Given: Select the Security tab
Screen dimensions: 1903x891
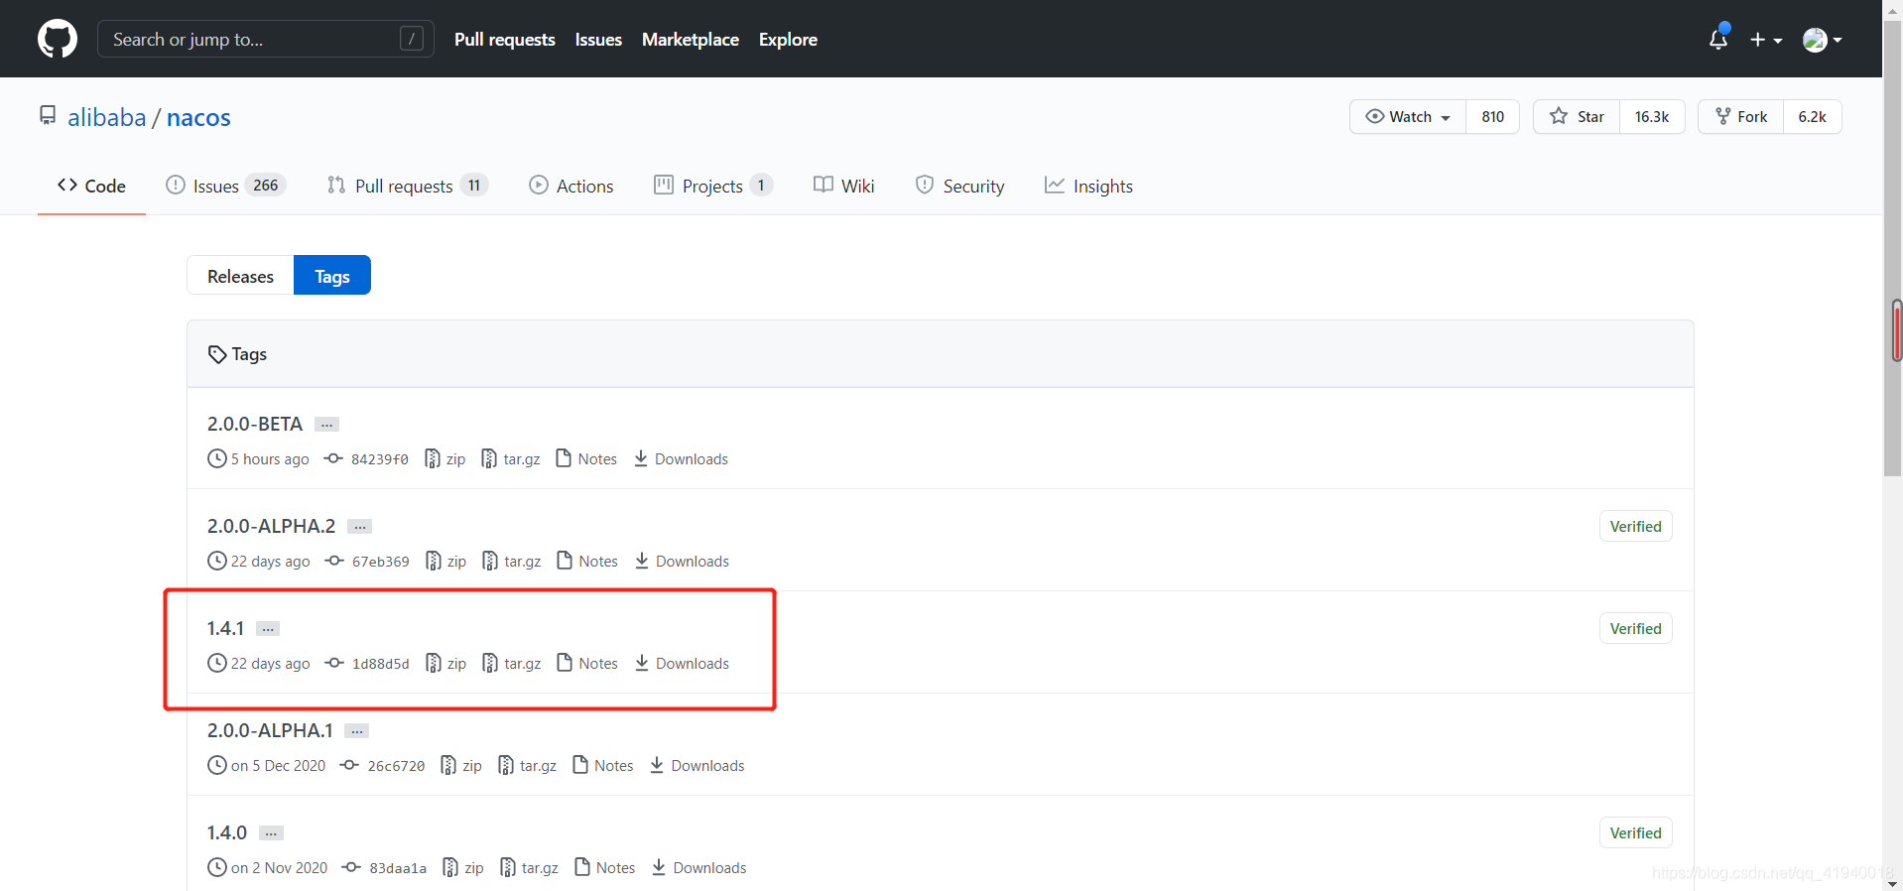Looking at the screenshot, I should pos(959,186).
